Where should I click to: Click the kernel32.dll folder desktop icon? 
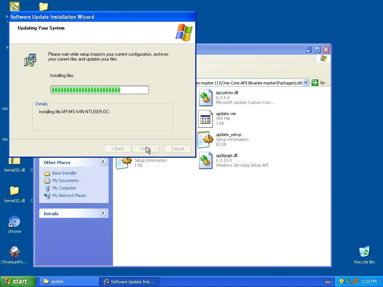coord(15,191)
